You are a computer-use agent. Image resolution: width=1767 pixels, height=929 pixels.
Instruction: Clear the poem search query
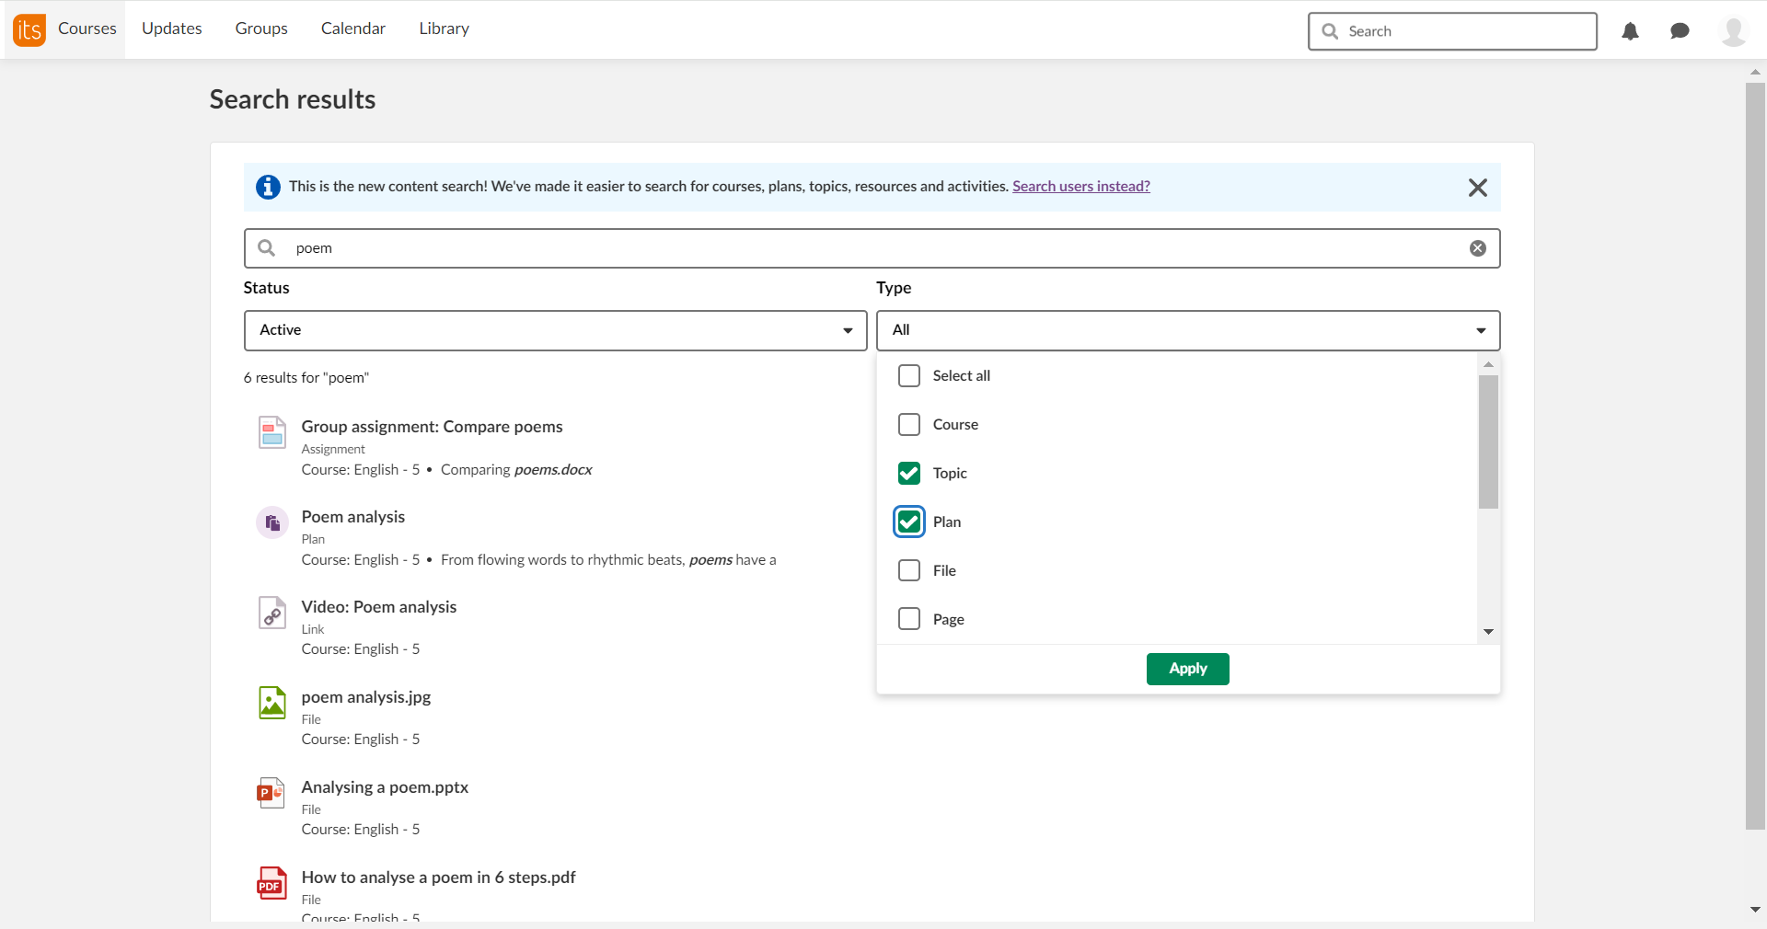click(x=1477, y=248)
